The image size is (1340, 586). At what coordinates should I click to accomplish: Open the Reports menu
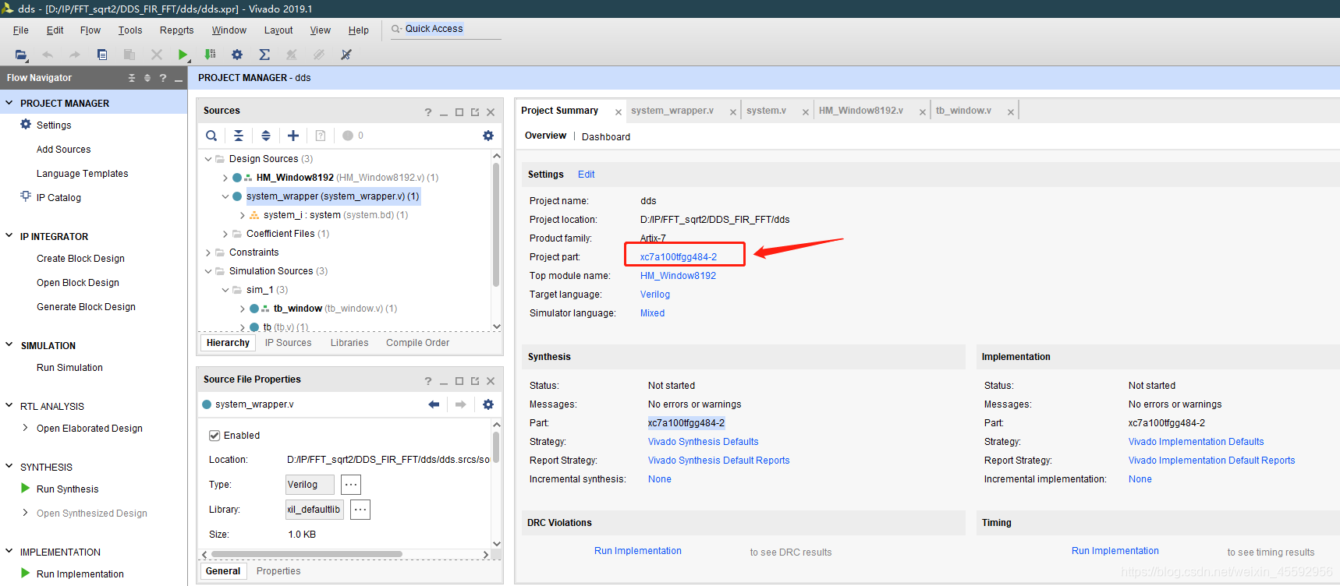[176, 30]
